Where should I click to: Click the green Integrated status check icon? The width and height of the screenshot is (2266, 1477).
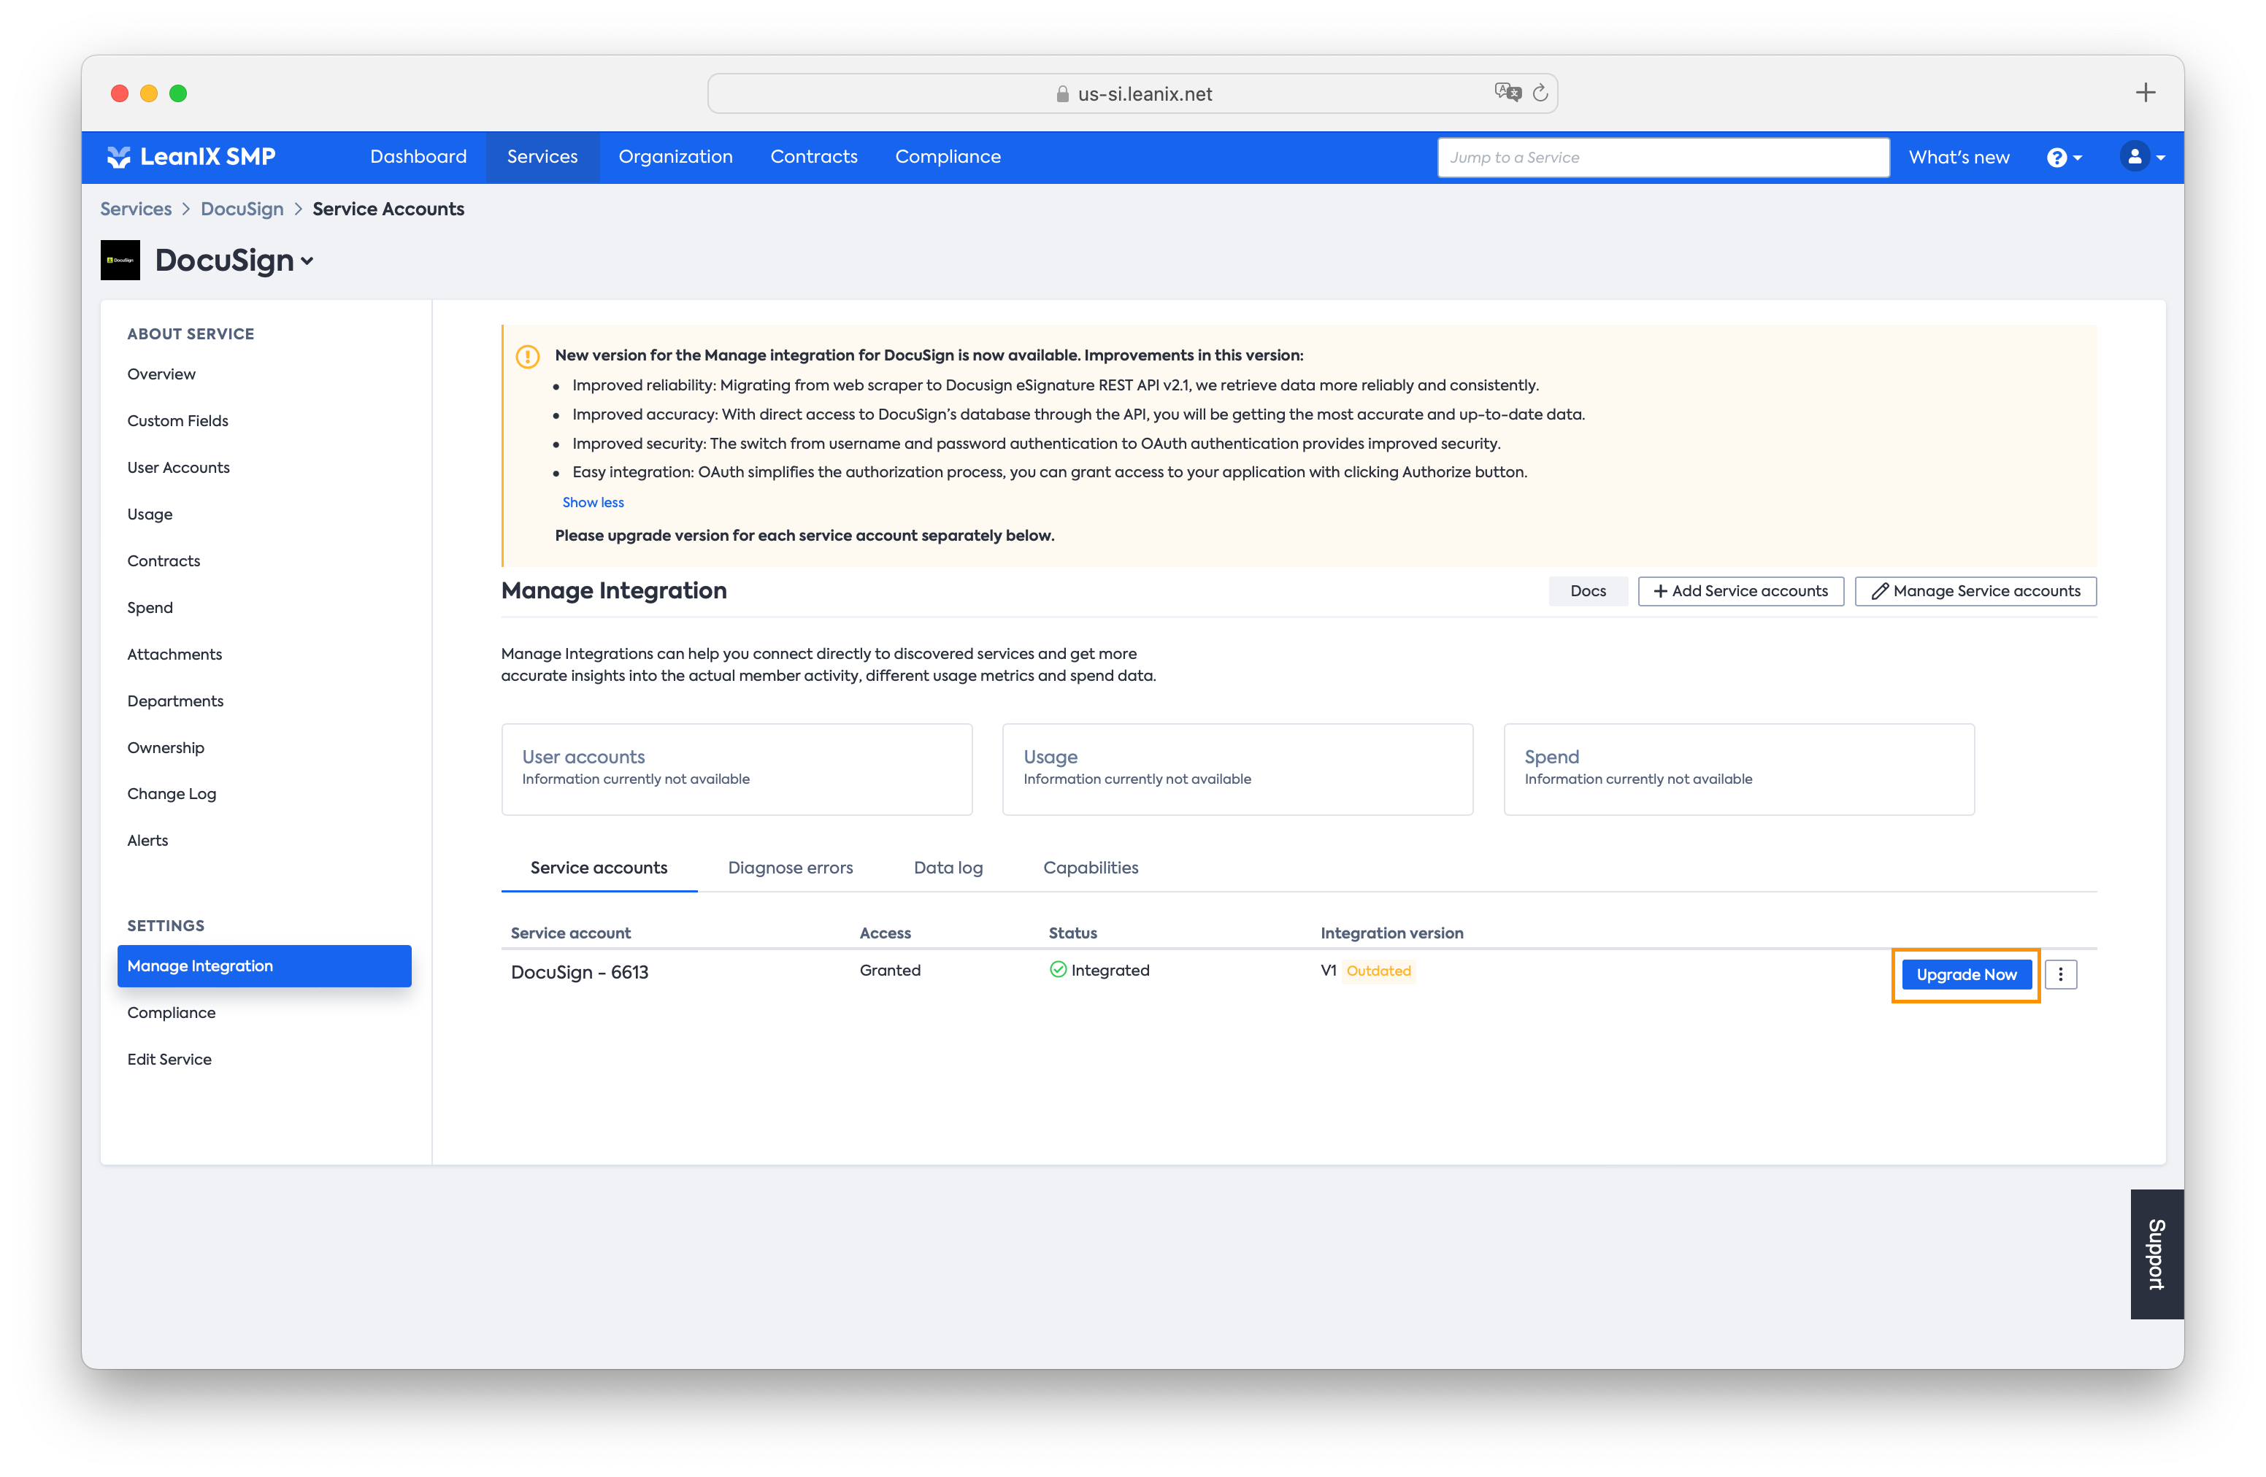pyautogui.click(x=1058, y=970)
